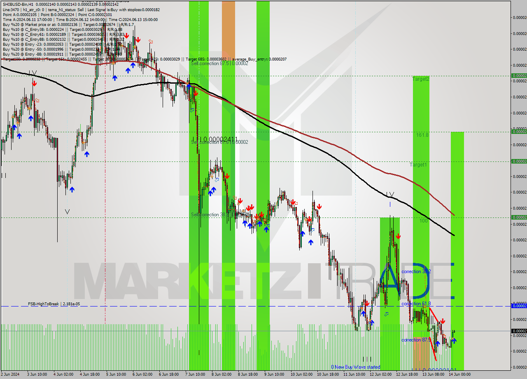Click the '12 Jun 02:00' time label

click(x=380, y=374)
